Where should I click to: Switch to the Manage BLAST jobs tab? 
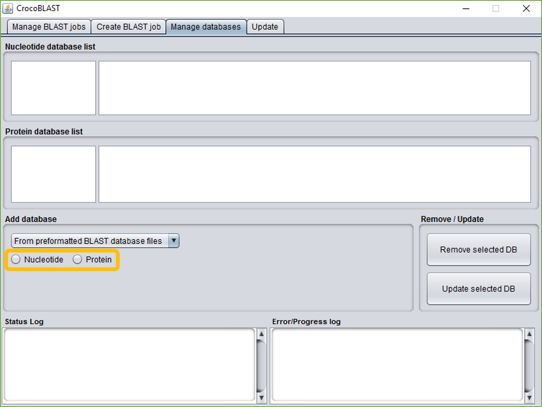[49, 27]
